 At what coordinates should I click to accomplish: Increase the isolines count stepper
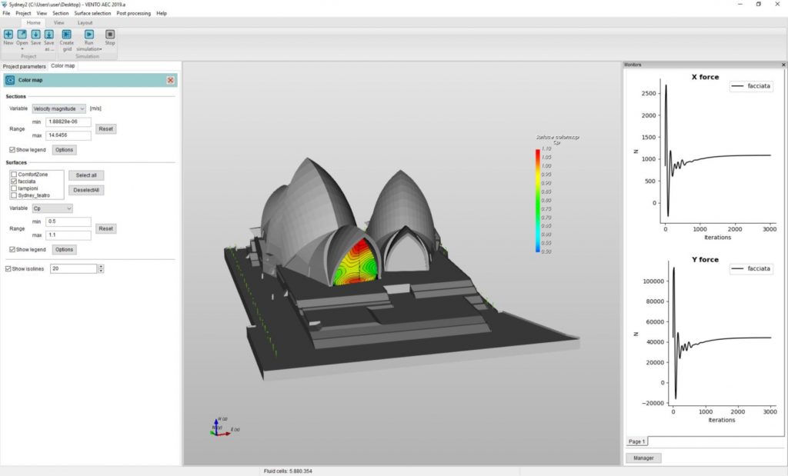pos(101,267)
